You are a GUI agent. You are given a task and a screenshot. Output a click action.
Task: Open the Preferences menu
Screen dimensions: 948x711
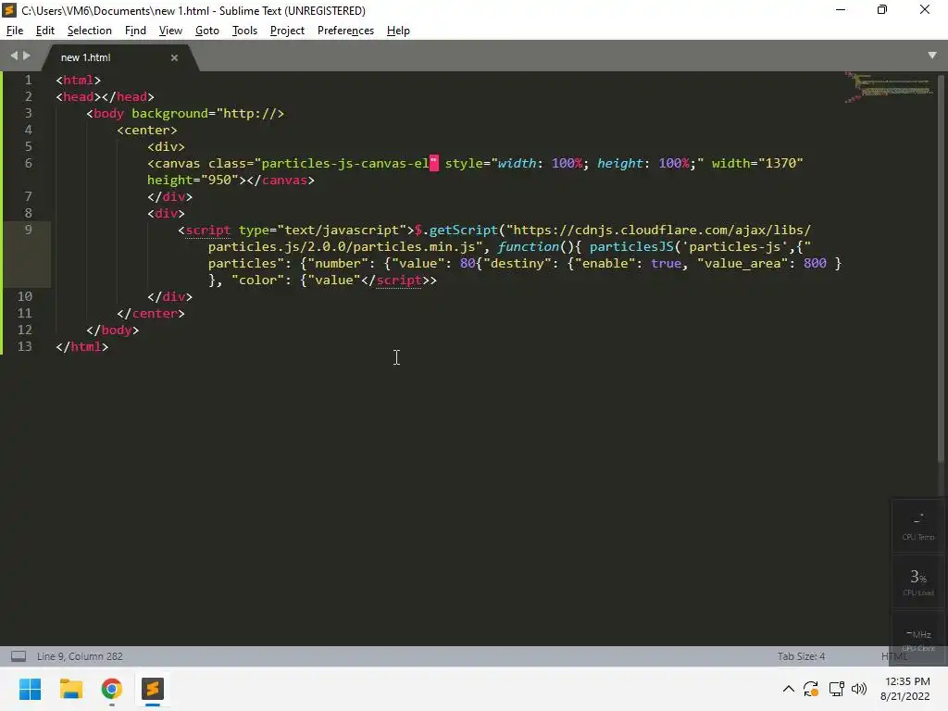click(345, 31)
